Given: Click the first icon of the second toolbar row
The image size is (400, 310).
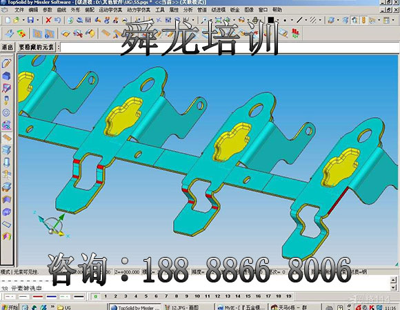Looking at the screenshot, I should click(x=10, y=33).
